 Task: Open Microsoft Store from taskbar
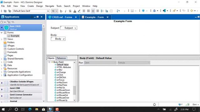point(43,109)
